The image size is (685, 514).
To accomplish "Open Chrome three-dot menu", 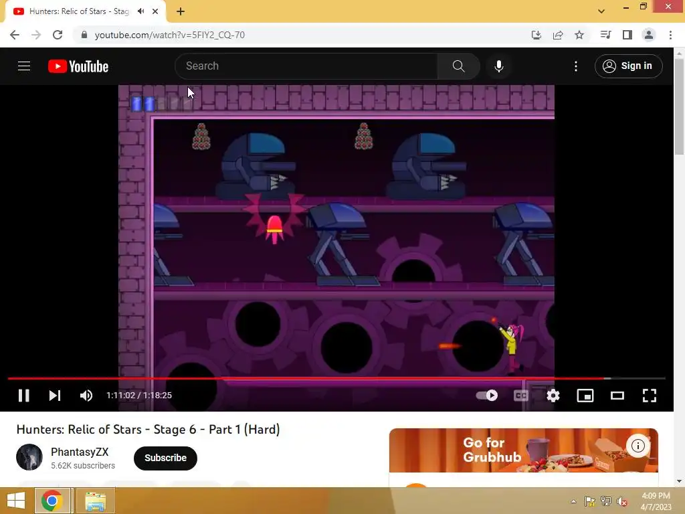I will point(670,35).
